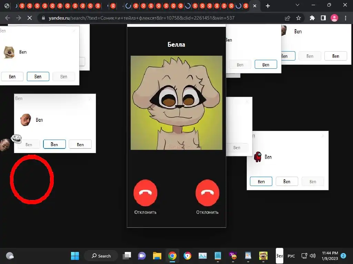Open the clock showing 11:44 PM
Image resolution: width=353 pixels, height=264 pixels.
(330, 256)
